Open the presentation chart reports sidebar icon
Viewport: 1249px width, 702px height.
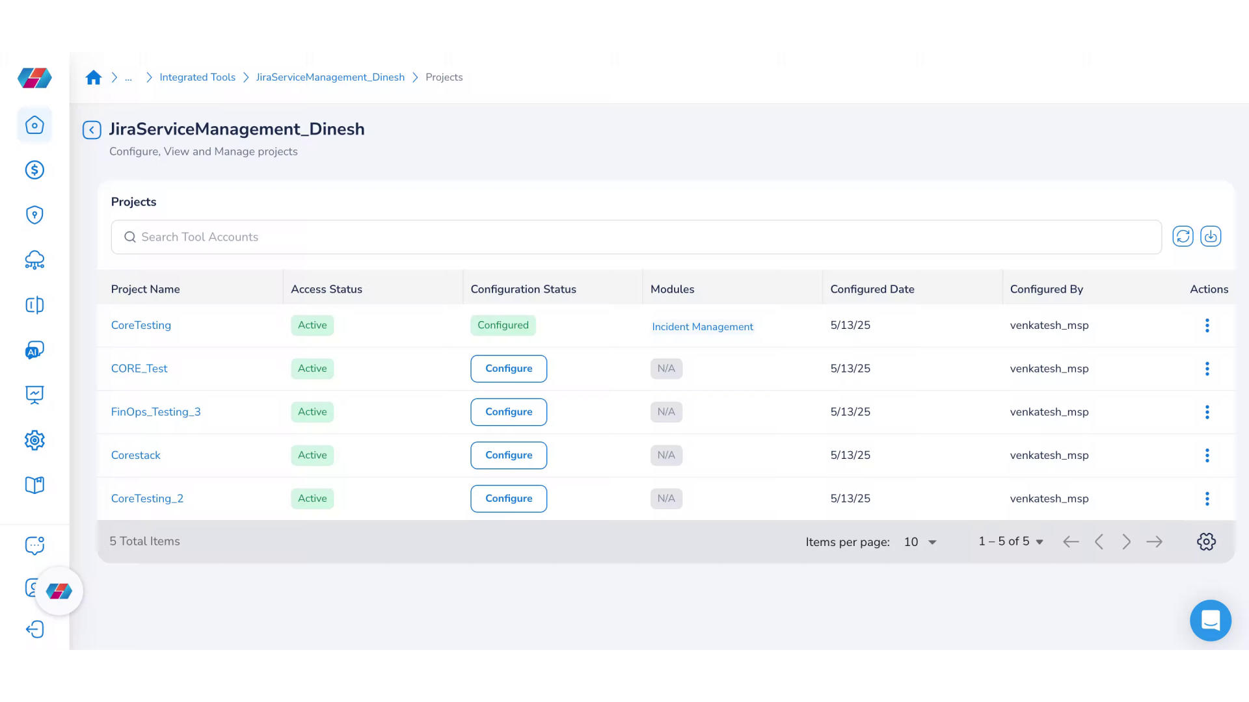pos(34,395)
